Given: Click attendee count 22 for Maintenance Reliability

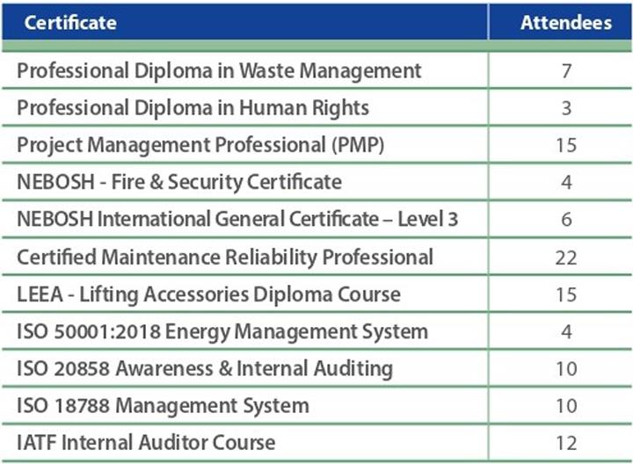Looking at the screenshot, I should coord(566,257).
